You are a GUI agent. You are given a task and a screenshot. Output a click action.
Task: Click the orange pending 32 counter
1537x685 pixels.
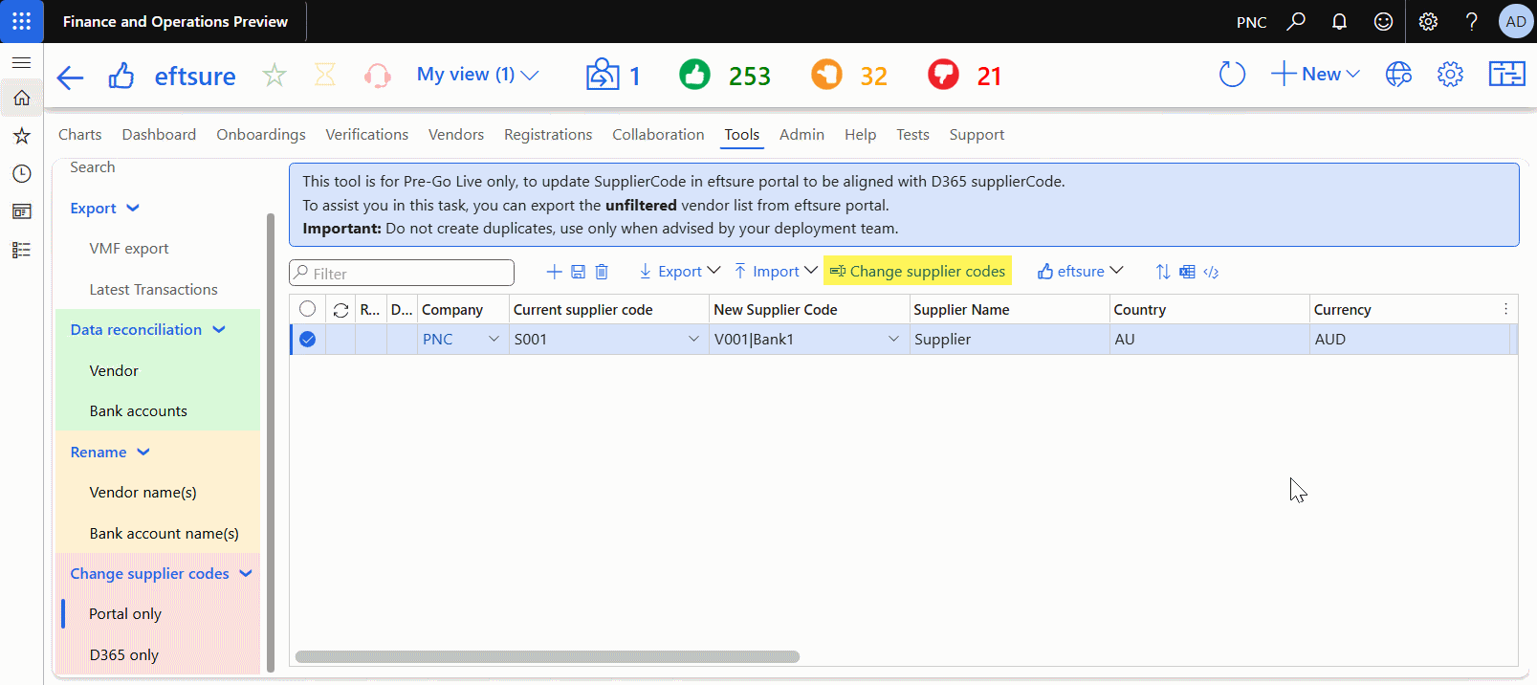coord(849,75)
